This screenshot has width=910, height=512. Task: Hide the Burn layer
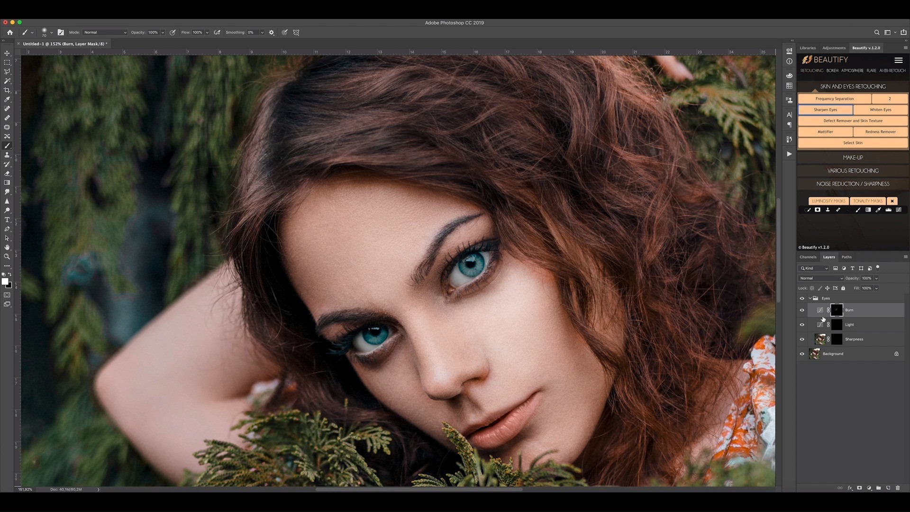(x=802, y=310)
